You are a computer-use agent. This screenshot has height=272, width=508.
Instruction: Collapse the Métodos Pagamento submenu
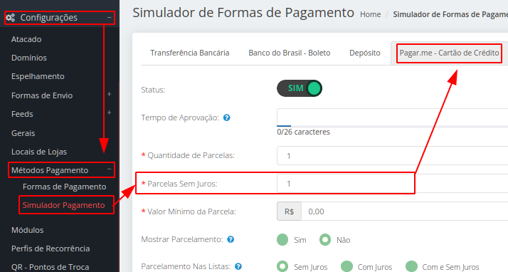pos(109,169)
